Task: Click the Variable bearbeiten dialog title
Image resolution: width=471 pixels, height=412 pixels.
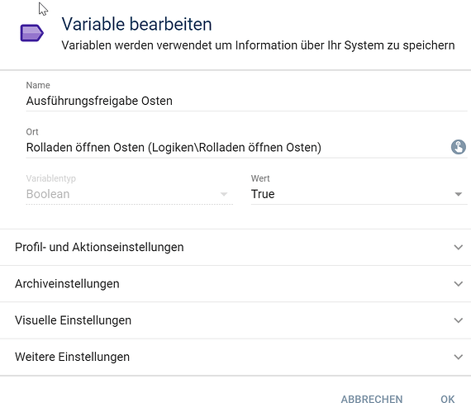Action: pyautogui.click(x=136, y=24)
